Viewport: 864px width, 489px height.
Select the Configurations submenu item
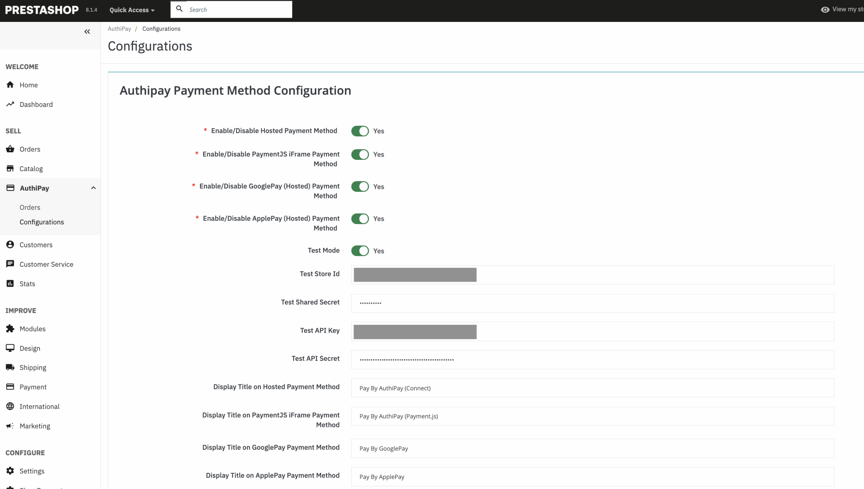(42, 222)
